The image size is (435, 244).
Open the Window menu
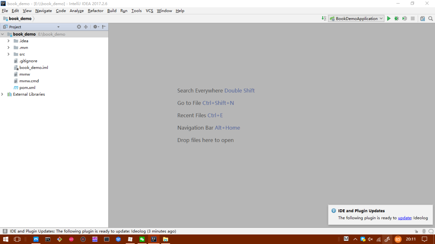click(165, 11)
